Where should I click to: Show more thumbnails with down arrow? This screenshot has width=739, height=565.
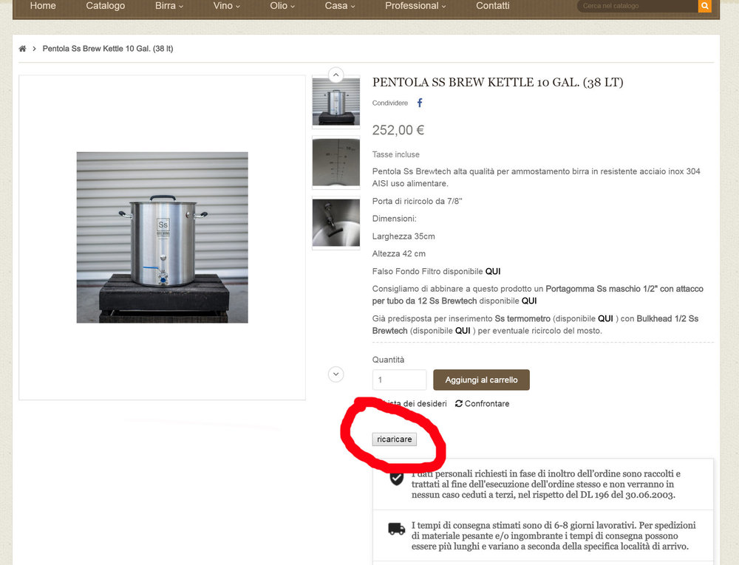coord(336,374)
